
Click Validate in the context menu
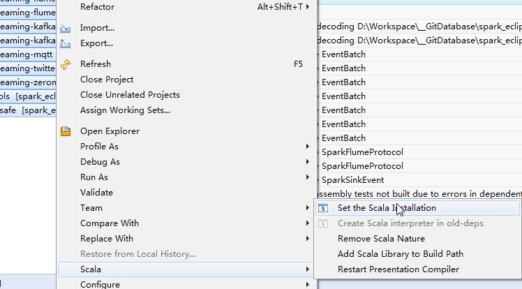(96, 193)
